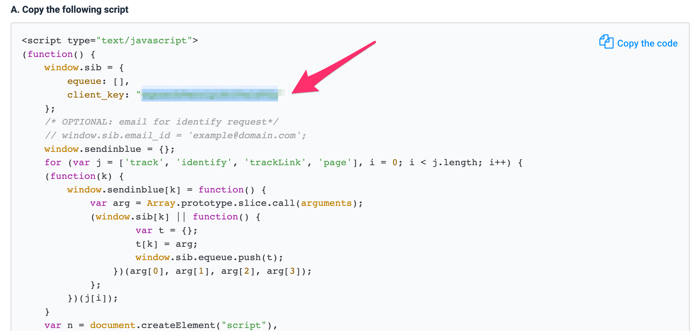Click the 't[k] = arg;' line
The width and height of the screenshot is (695, 331).
[x=166, y=244]
